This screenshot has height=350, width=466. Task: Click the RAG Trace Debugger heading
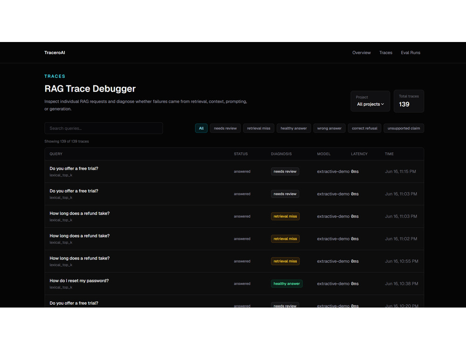click(x=90, y=89)
